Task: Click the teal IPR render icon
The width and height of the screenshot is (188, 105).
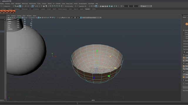Action: (x=110, y=6)
